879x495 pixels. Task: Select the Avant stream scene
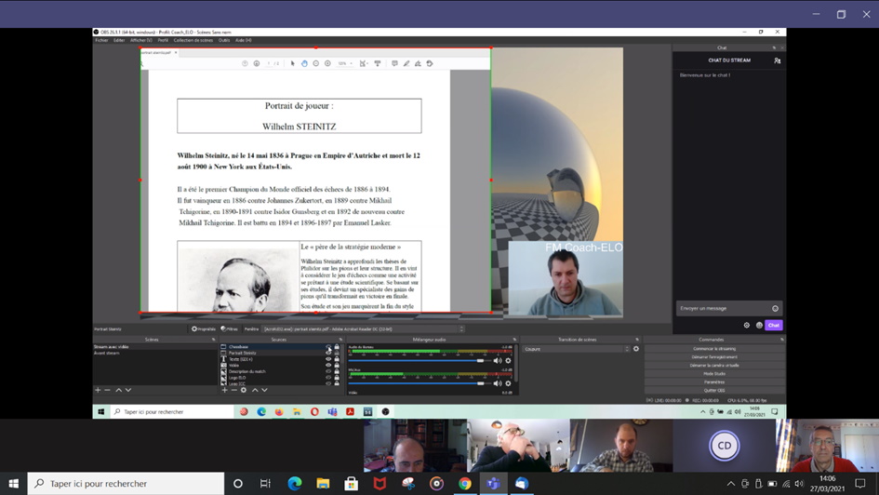154,354
